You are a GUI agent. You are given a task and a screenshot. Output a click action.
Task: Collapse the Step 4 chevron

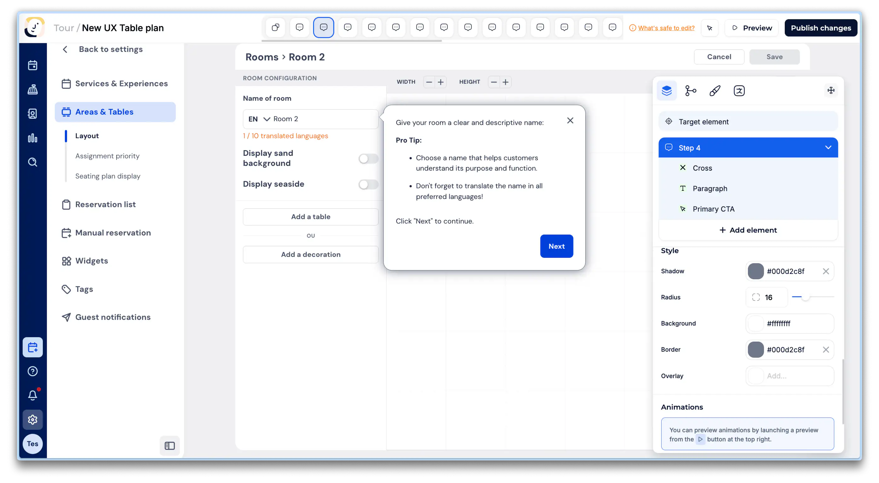tap(828, 147)
